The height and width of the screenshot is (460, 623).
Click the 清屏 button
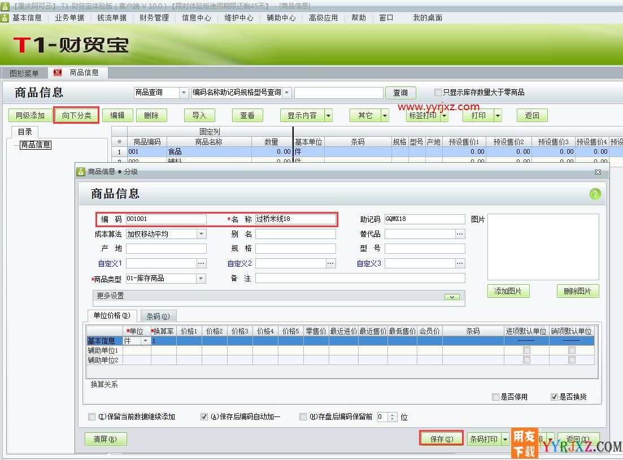click(106, 439)
